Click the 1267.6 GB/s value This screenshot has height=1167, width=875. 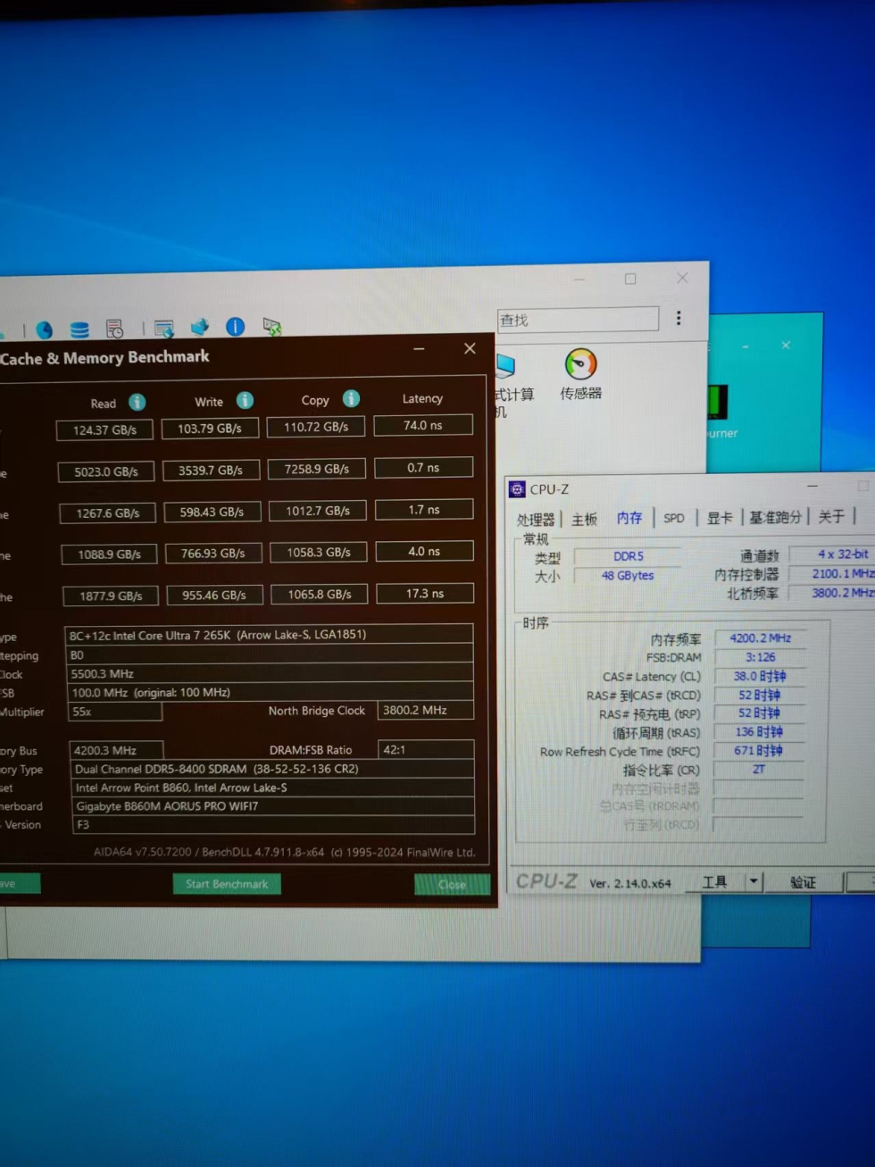[x=108, y=513]
